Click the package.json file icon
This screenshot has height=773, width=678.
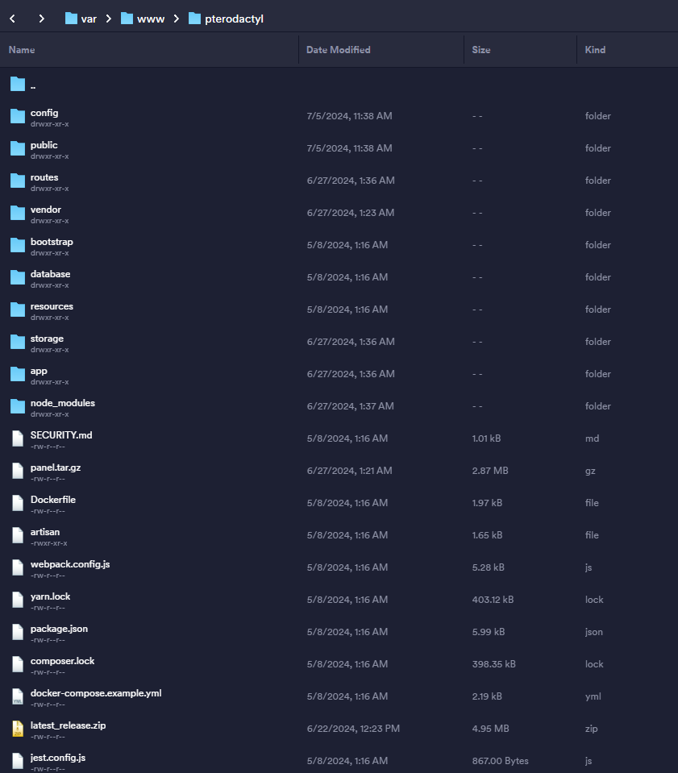18,632
